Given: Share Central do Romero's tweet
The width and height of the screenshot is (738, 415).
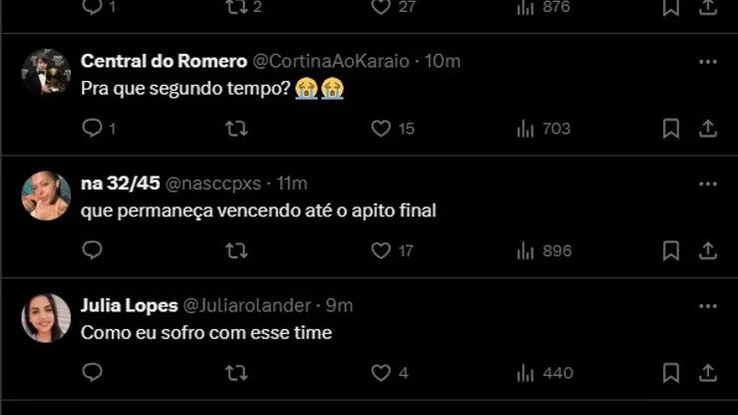Looking at the screenshot, I should tap(708, 128).
